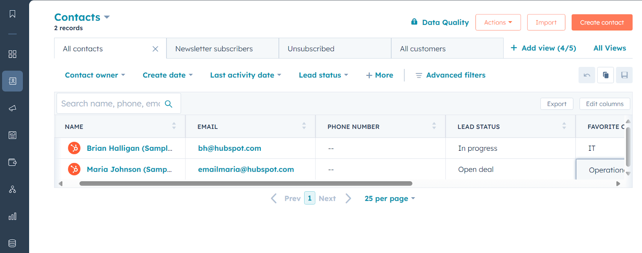This screenshot has width=642, height=253.
Task: Sort contacts by the Email column
Action: click(x=304, y=126)
